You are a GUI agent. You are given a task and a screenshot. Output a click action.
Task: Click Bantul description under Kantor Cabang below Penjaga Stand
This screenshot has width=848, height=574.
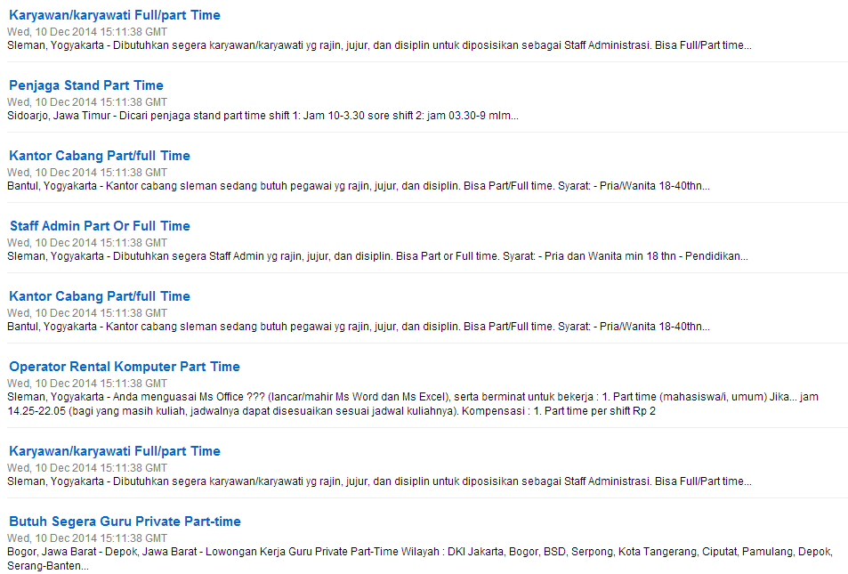[x=358, y=186]
